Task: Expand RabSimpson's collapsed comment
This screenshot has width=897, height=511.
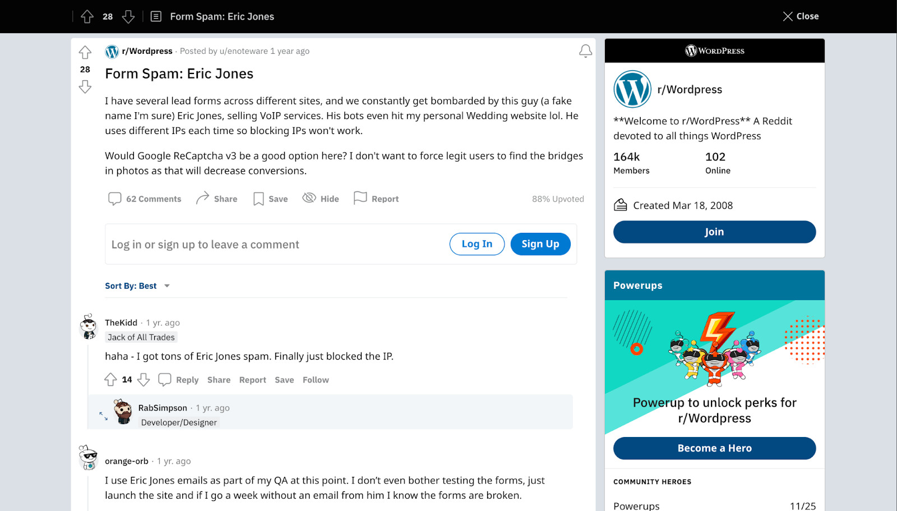Action: [x=104, y=416]
